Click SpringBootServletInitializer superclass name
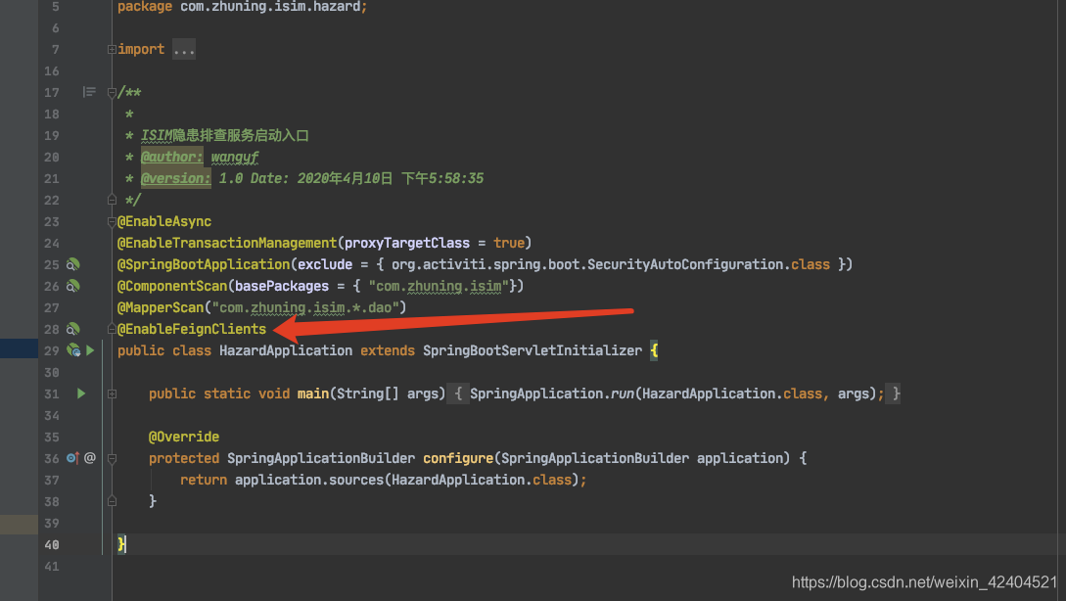The image size is (1066, 601). coord(533,350)
